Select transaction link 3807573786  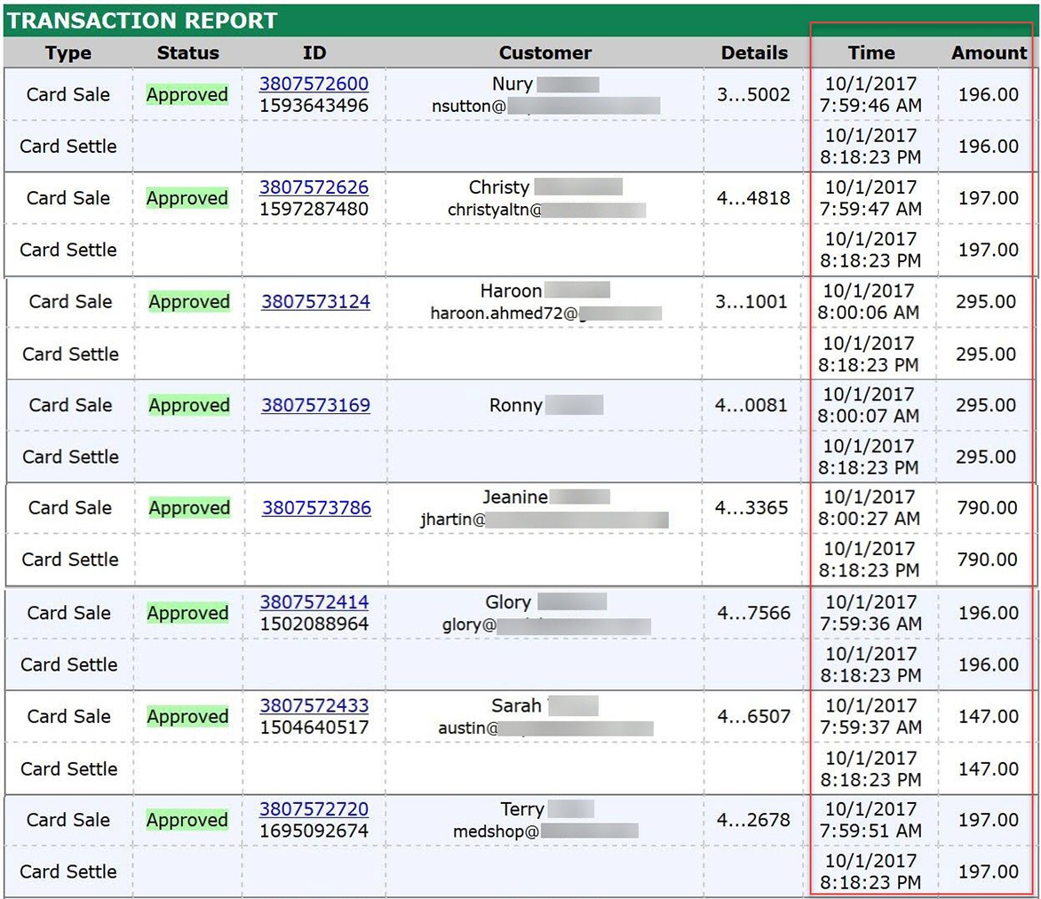pyautogui.click(x=316, y=508)
